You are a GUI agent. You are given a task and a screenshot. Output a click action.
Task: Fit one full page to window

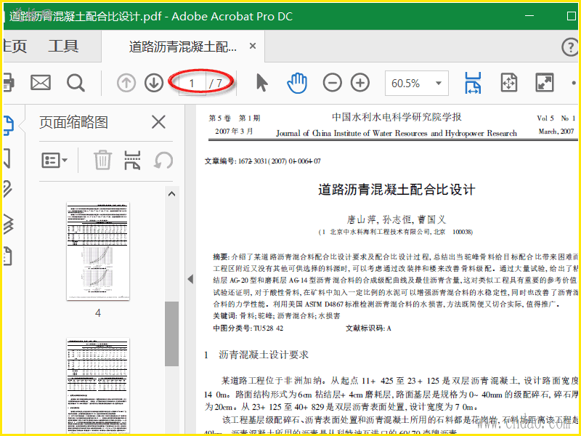click(x=509, y=83)
